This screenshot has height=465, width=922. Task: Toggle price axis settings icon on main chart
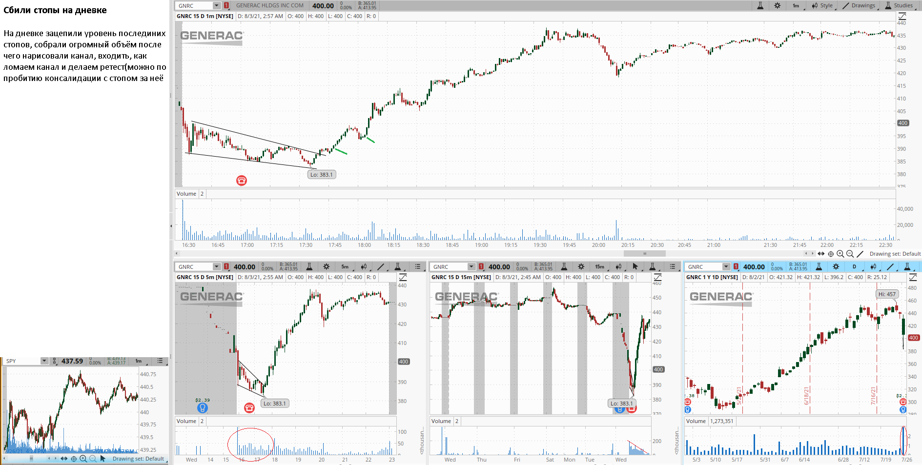(x=902, y=16)
